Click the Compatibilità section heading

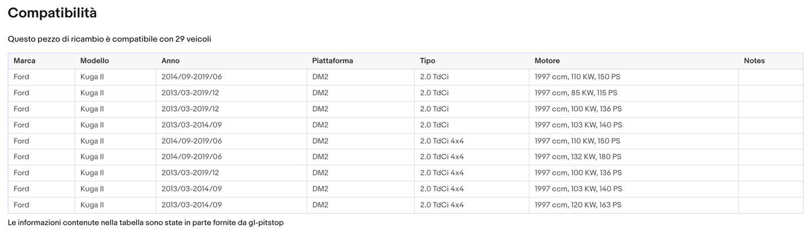pos(52,13)
